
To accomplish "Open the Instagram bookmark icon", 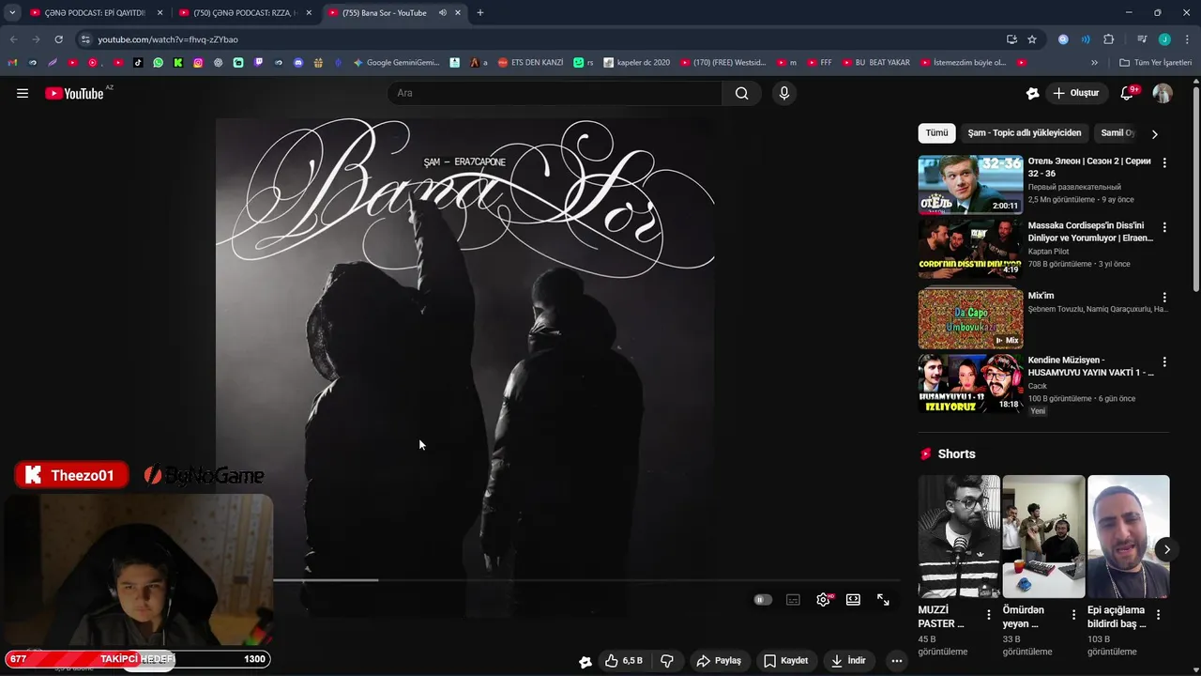I will (198, 63).
